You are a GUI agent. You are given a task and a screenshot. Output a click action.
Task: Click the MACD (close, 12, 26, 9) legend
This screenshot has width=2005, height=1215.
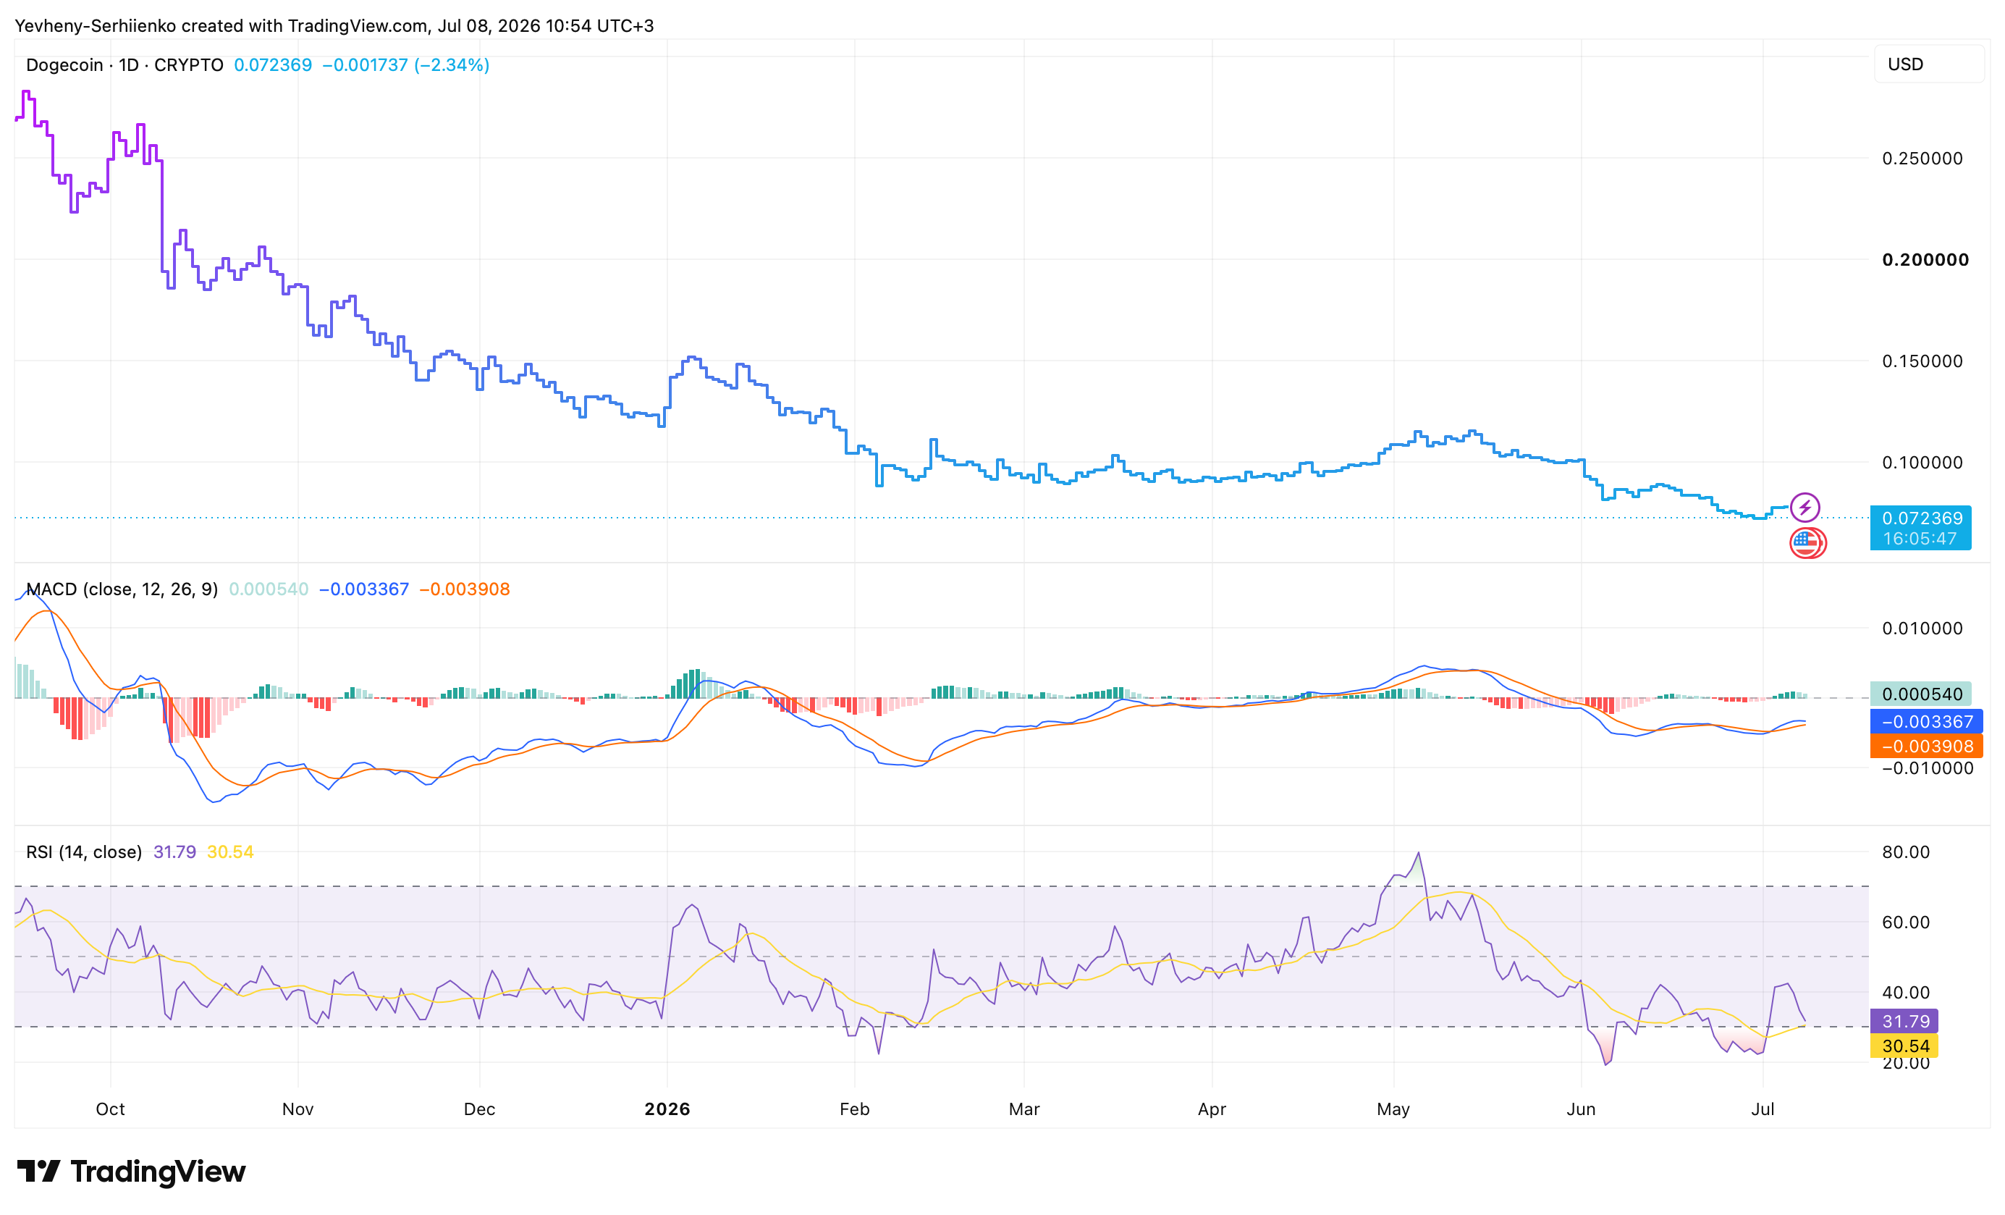122,589
